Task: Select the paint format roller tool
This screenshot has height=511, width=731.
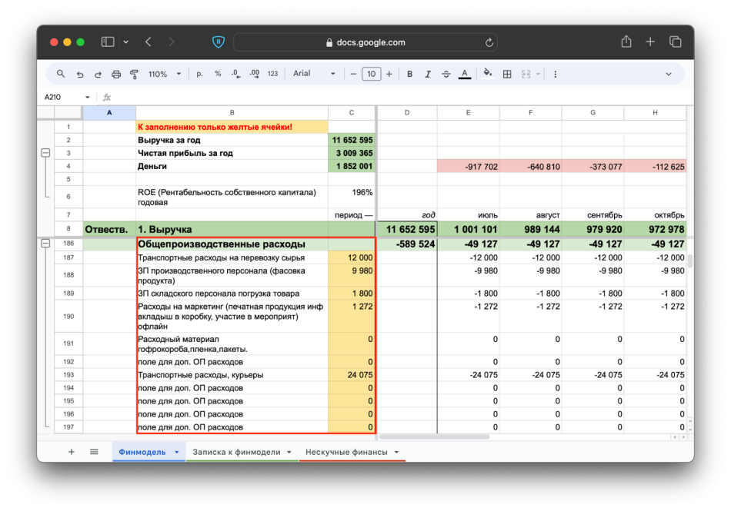Action: click(x=134, y=74)
